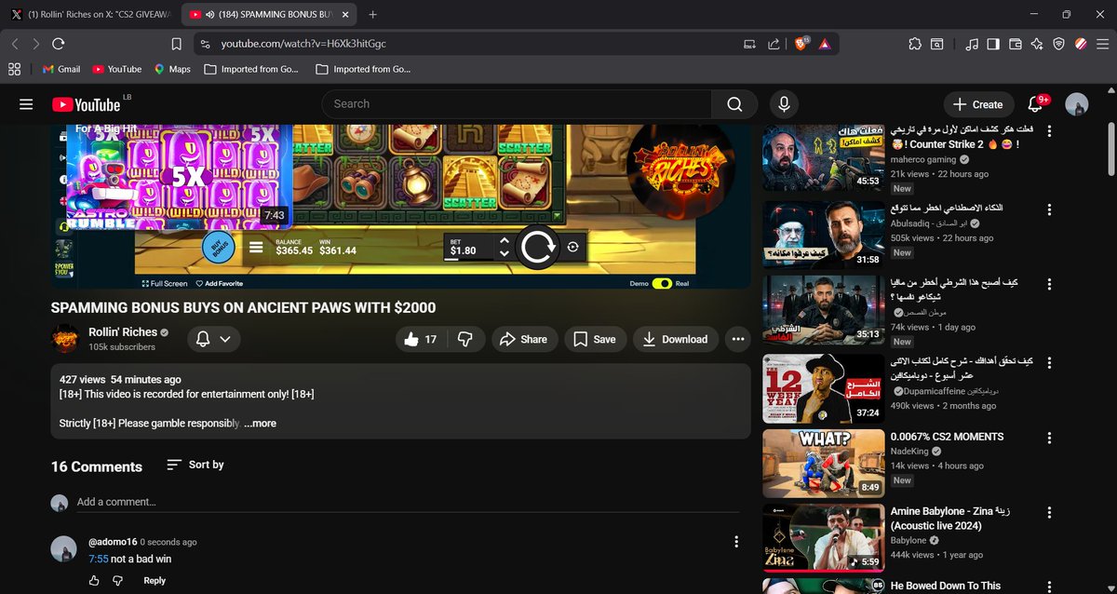Open notification preferences dropdown beside channel name
Screen dimensions: 1117x594
(x=214, y=340)
